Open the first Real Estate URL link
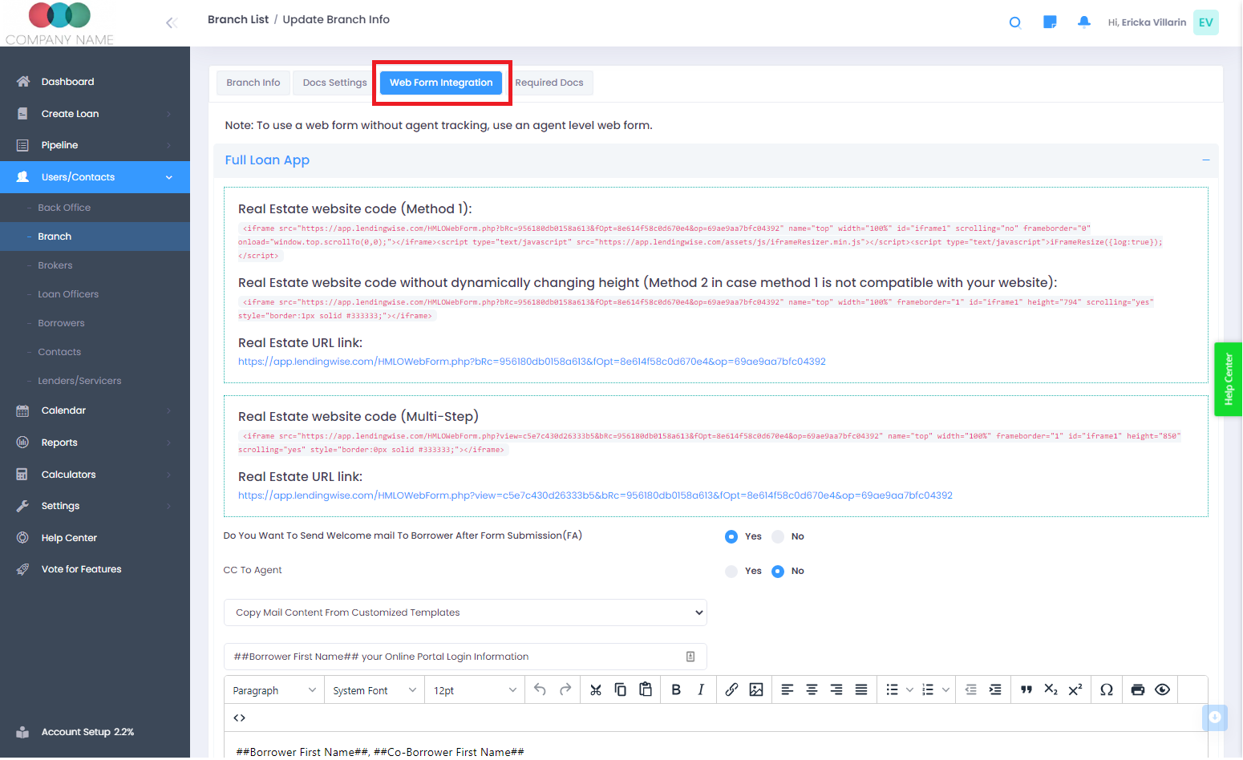 pos(532,362)
